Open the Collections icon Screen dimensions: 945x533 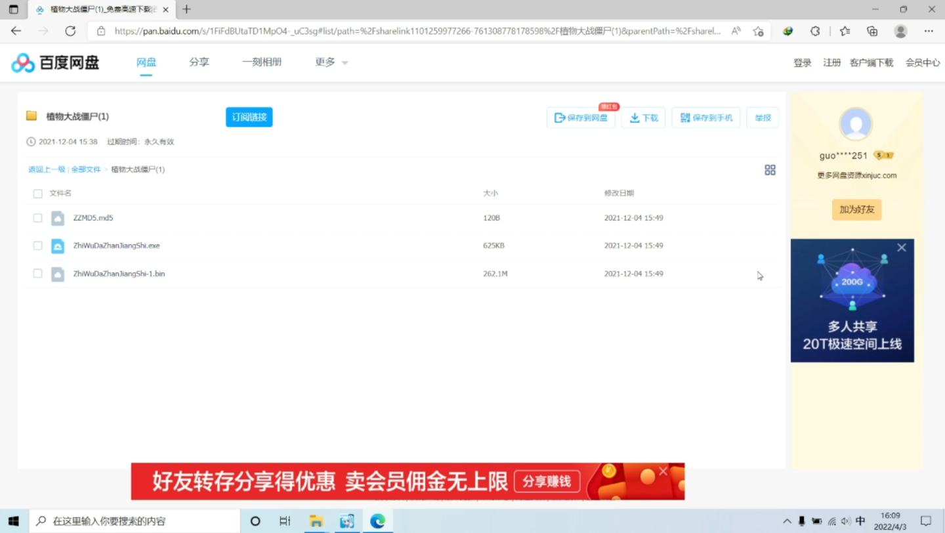[x=872, y=31]
